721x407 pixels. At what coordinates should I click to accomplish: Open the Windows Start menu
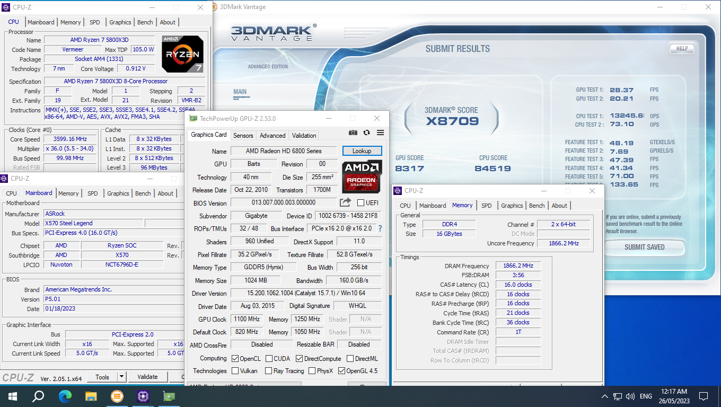click(12, 396)
